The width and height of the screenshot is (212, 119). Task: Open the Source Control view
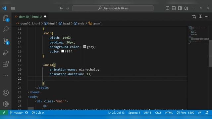coord(6,41)
